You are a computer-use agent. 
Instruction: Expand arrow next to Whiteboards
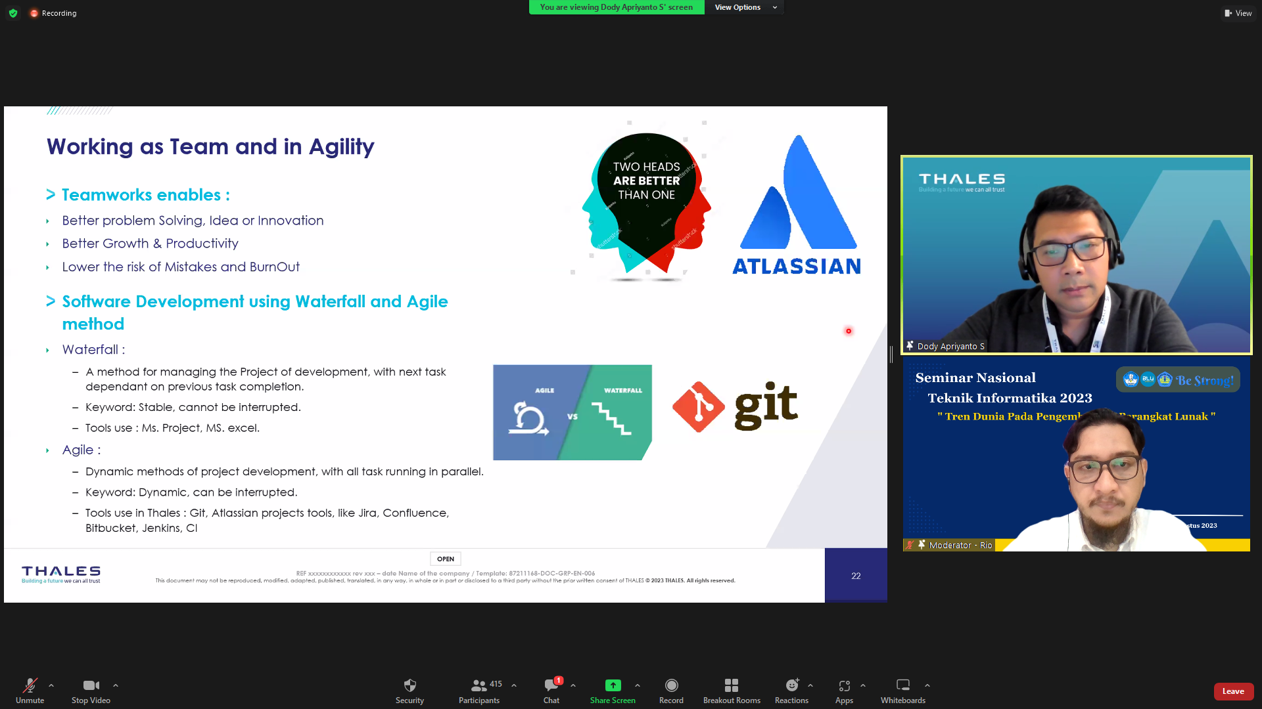tap(927, 685)
